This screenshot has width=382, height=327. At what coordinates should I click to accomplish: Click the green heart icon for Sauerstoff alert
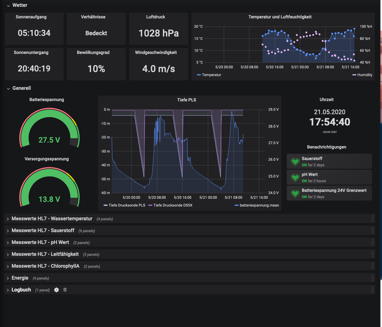pos(295,162)
